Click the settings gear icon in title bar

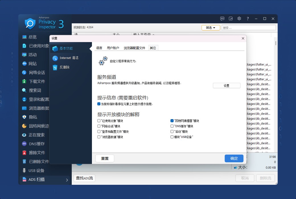coord(239,18)
